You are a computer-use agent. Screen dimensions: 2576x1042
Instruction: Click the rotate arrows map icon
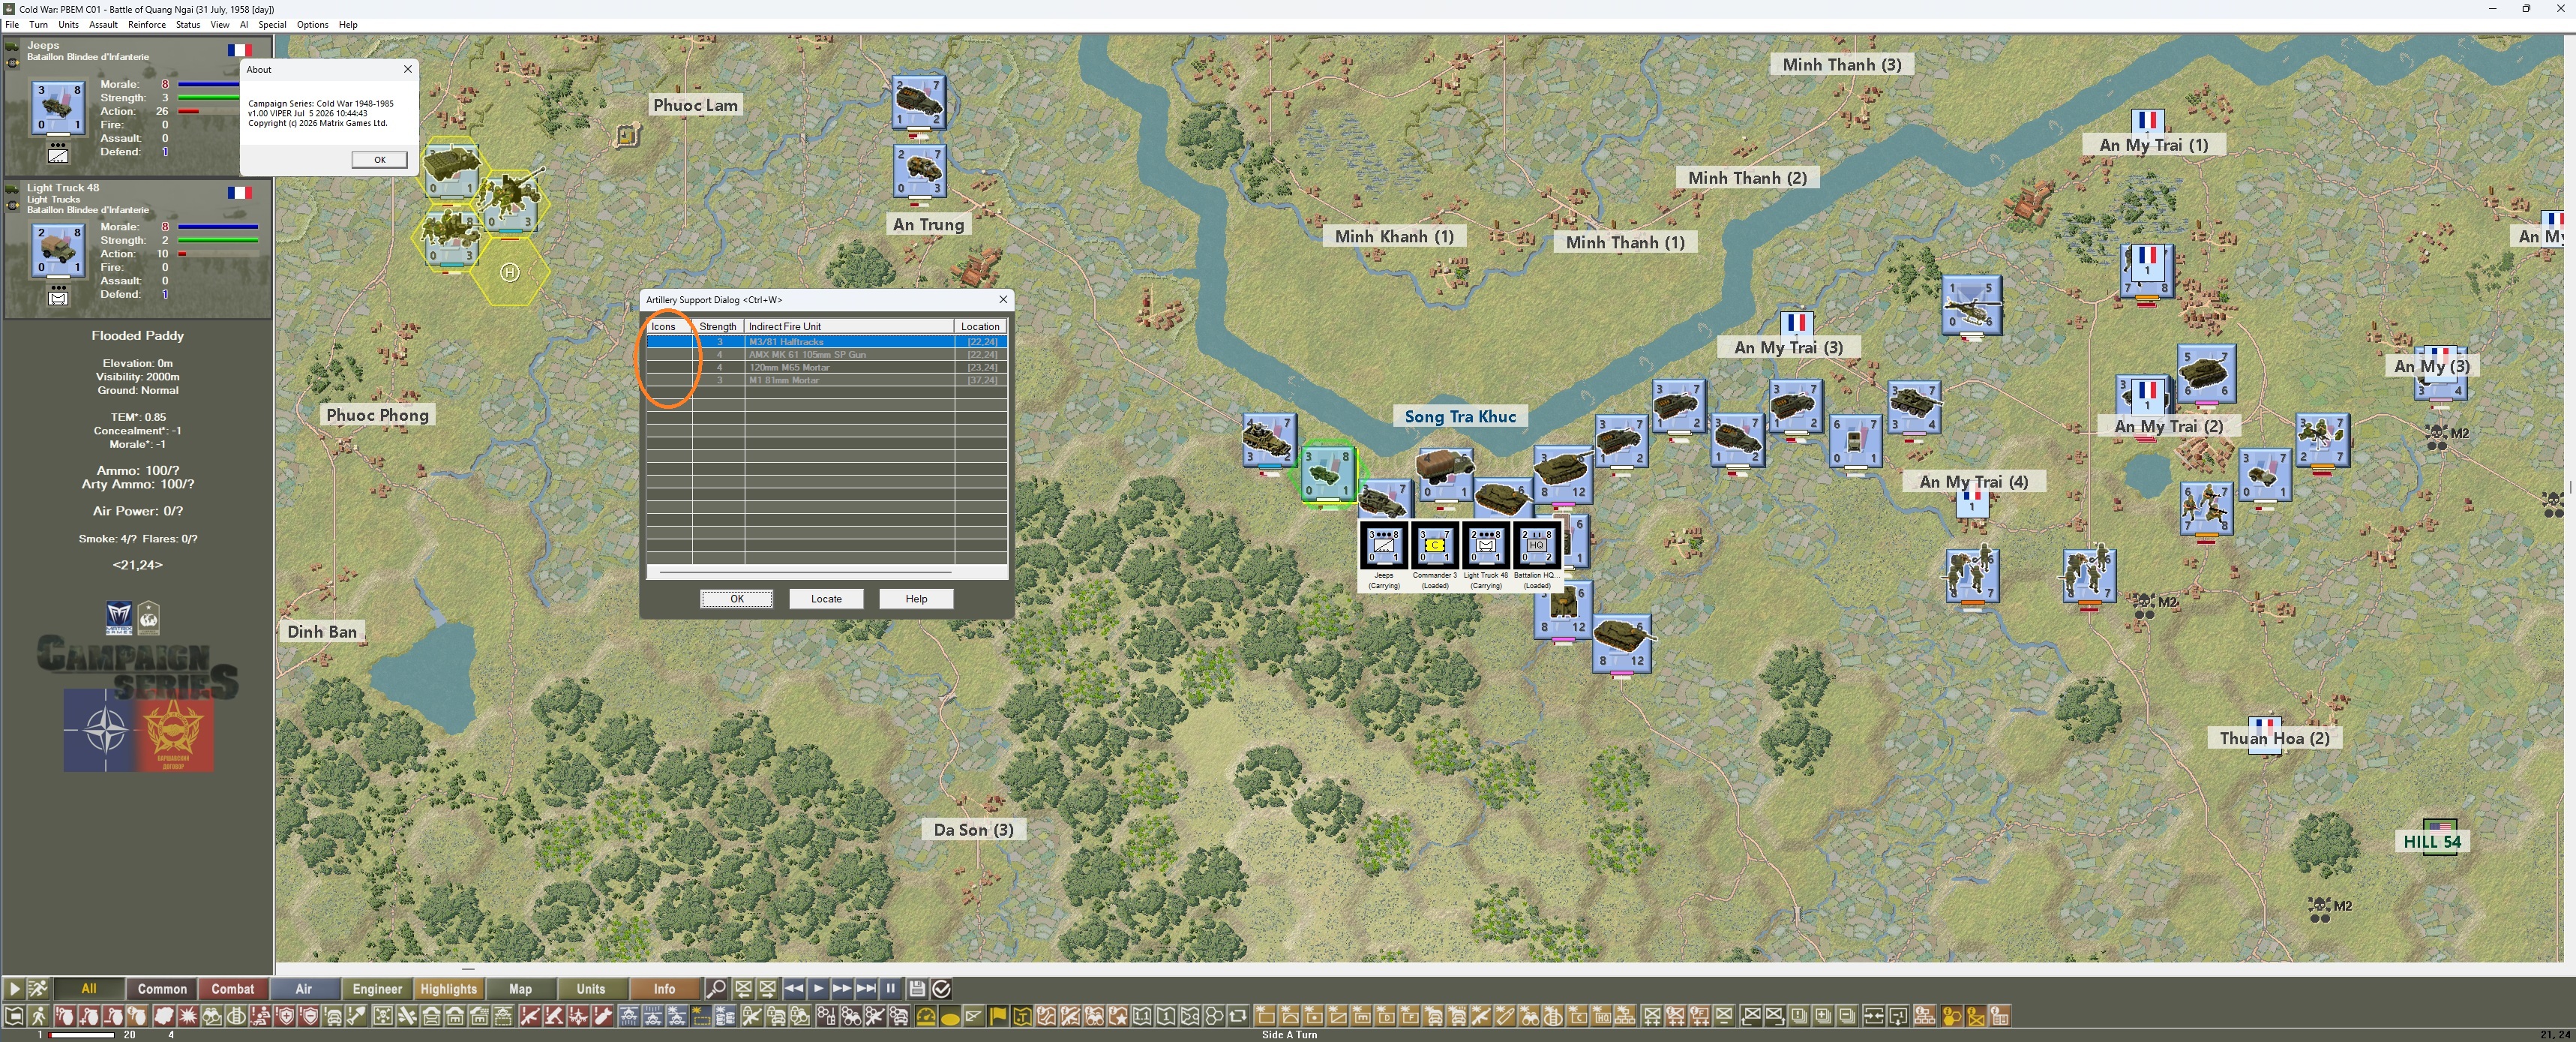1238,1016
